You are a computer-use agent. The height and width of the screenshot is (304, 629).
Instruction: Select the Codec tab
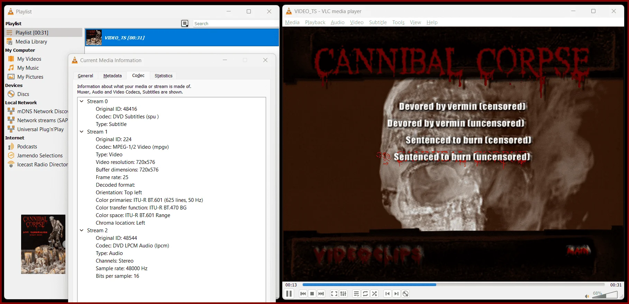point(138,76)
